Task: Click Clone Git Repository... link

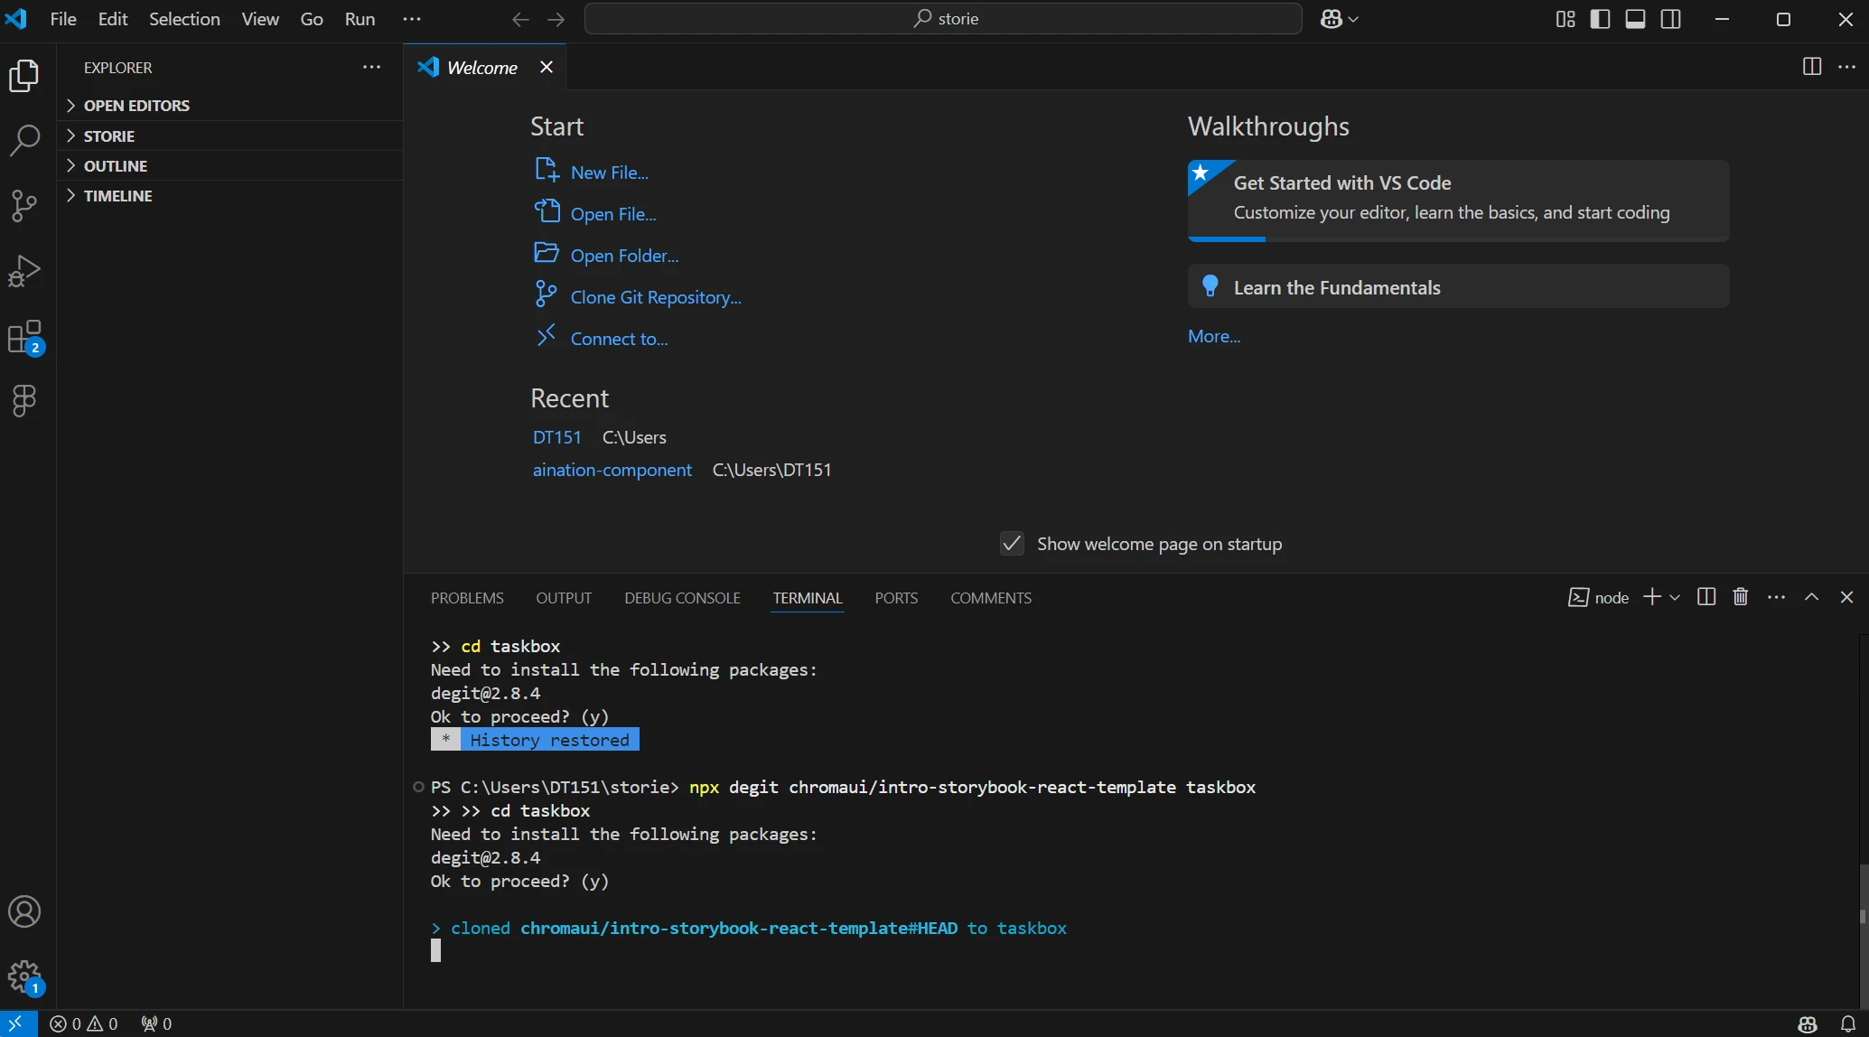Action: [638, 296]
